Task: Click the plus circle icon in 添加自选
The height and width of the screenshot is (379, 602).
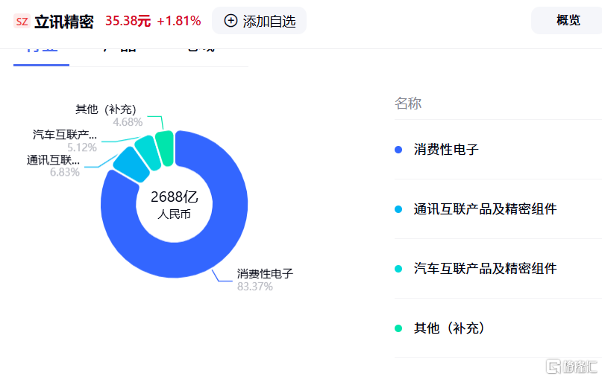Action: click(231, 21)
